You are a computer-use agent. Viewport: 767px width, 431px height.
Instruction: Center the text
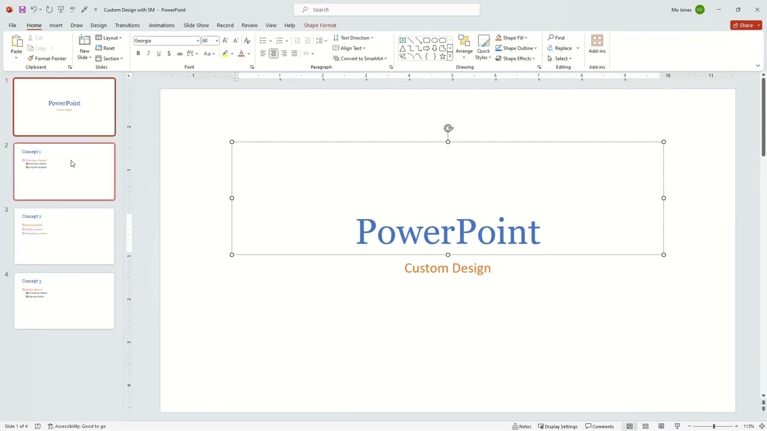(x=273, y=54)
